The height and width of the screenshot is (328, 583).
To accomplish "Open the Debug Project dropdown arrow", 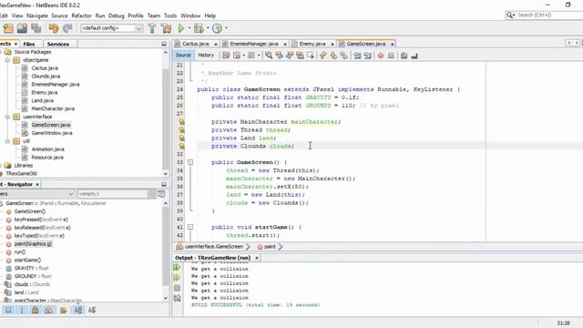I will click(x=208, y=28).
